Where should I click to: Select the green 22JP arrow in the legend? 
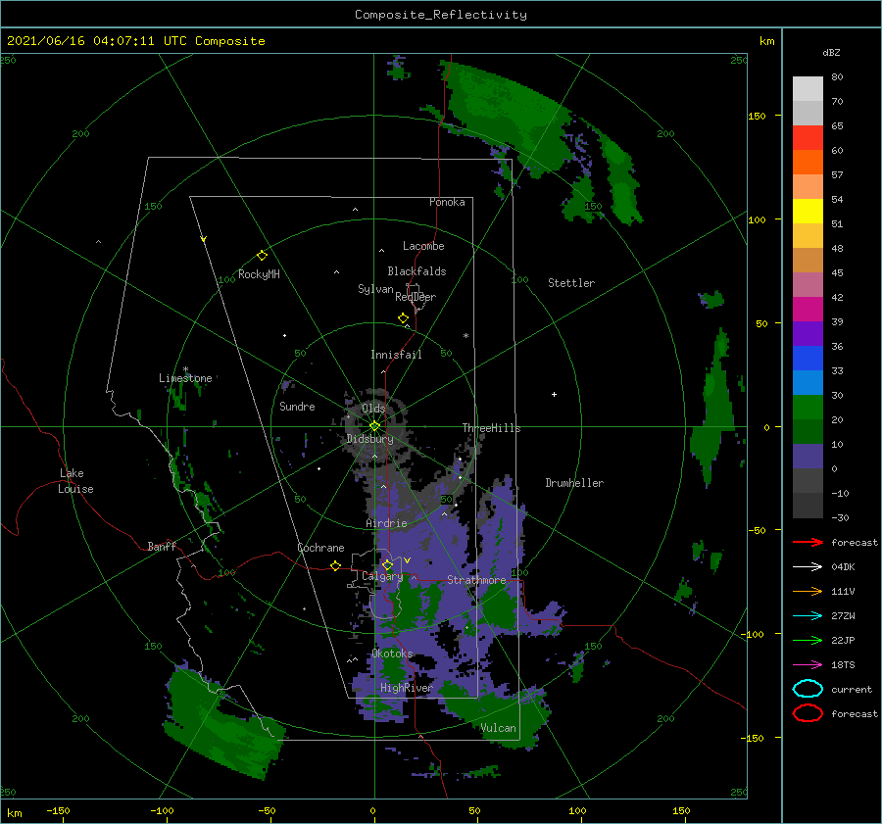click(x=808, y=640)
